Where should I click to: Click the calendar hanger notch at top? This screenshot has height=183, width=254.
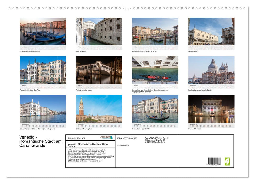click(x=127, y=8)
